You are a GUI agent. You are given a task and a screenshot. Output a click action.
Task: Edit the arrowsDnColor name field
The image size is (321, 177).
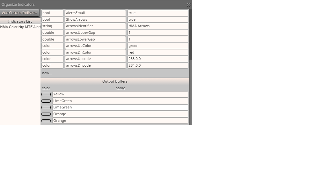point(95,52)
